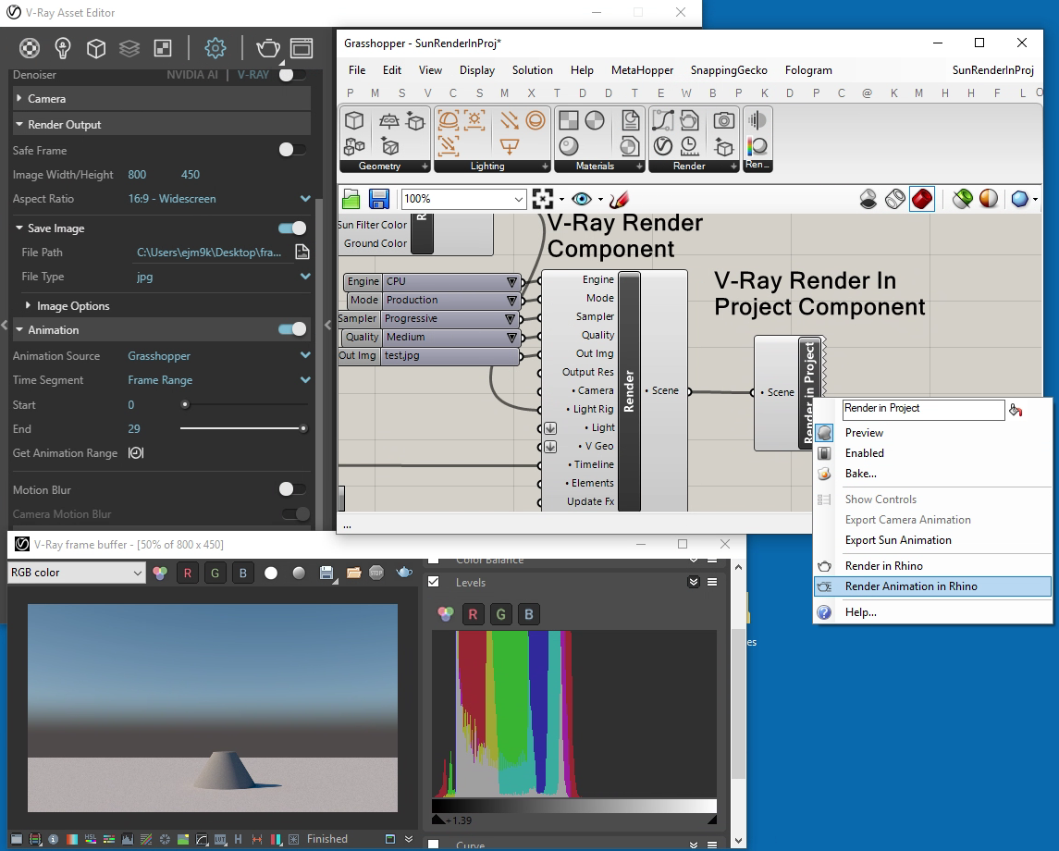The height and width of the screenshot is (851, 1059).
Task: Toggle the blue channel in frame buffer toolbar
Action: [242, 573]
